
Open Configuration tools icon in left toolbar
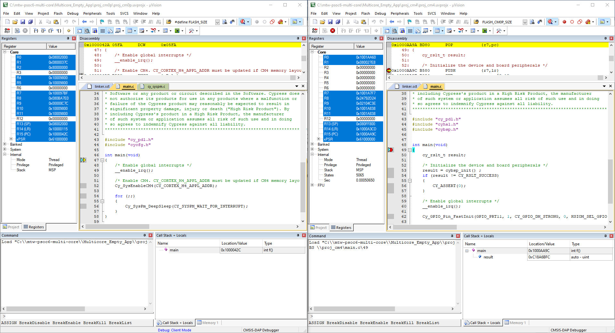[191, 31]
